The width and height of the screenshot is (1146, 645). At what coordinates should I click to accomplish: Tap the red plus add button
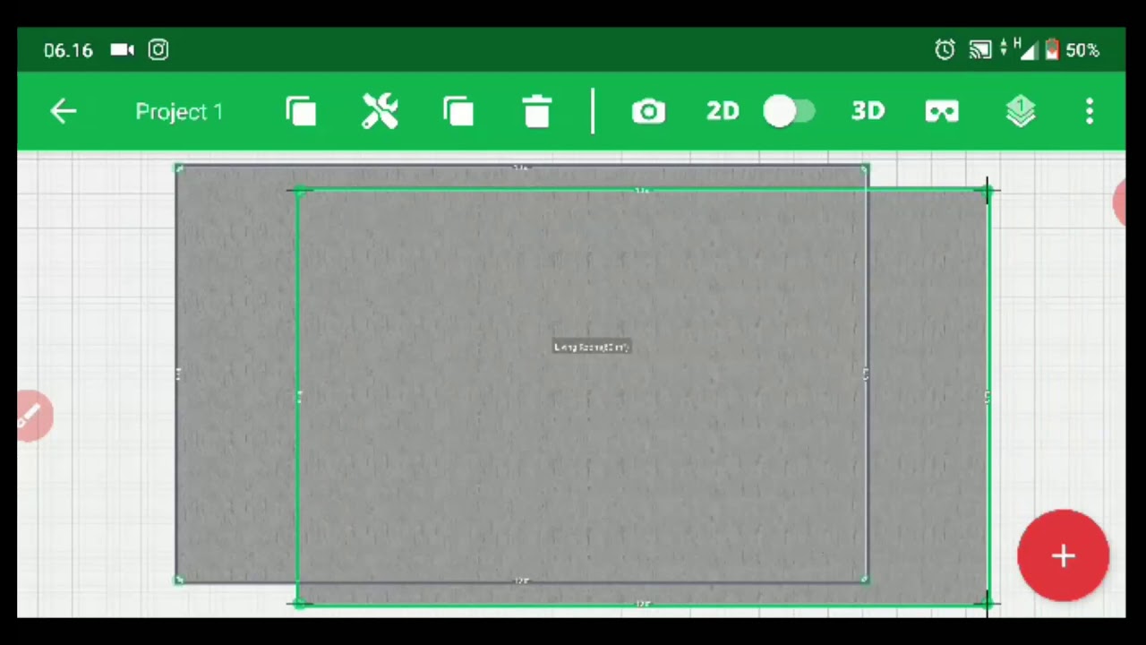[x=1063, y=555]
